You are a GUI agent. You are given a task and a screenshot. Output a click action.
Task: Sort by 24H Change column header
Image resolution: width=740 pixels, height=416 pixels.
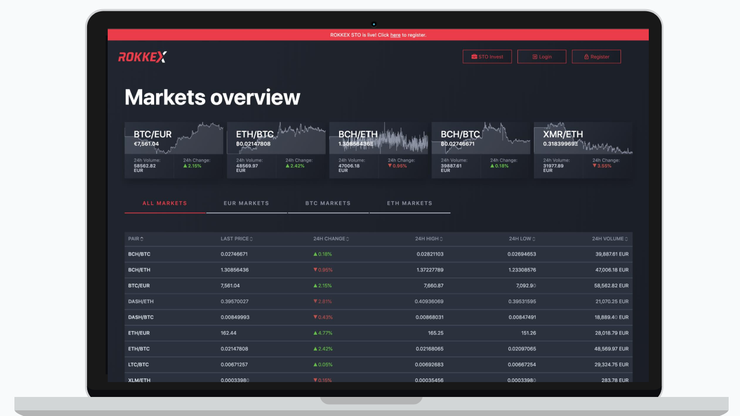pyautogui.click(x=331, y=239)
